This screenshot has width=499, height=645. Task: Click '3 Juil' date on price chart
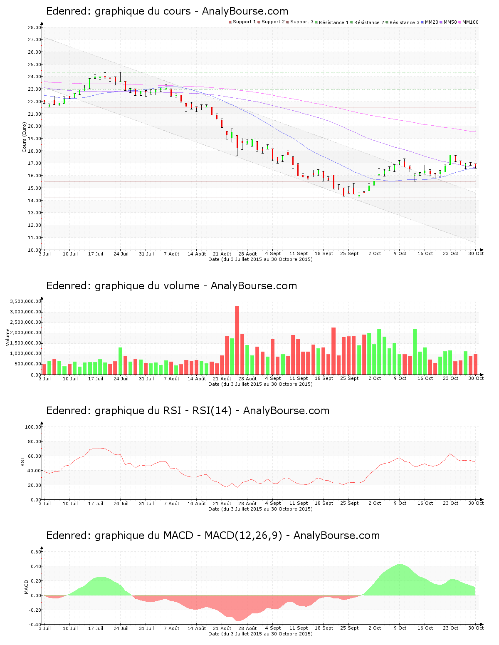[x=44, y=254]
